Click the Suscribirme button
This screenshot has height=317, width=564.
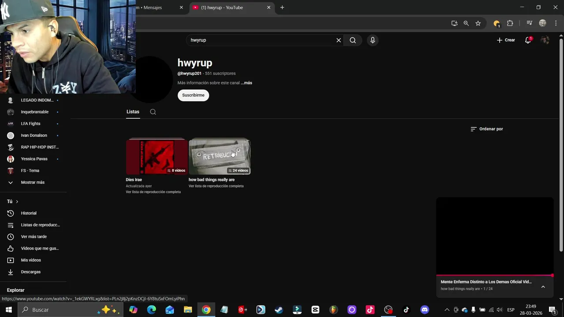193,95
